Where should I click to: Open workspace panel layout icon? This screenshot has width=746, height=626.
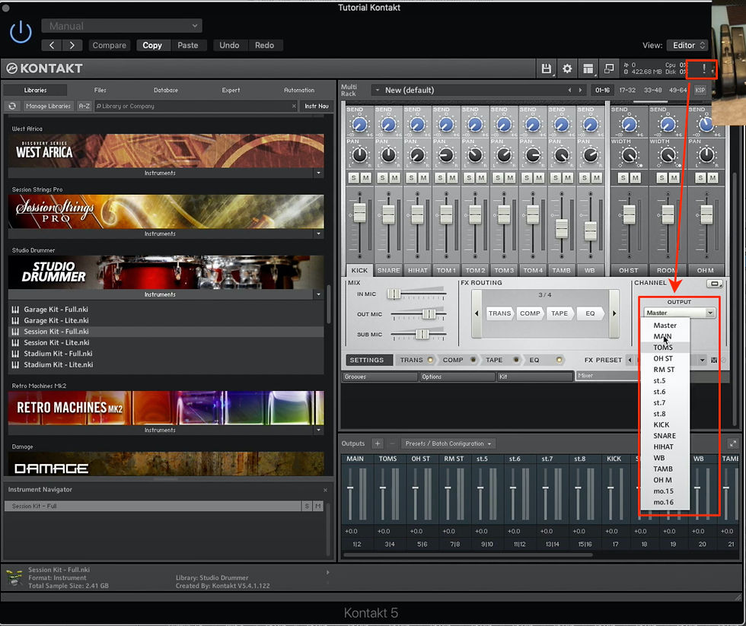pyautogui.click(x=588, y=68)
